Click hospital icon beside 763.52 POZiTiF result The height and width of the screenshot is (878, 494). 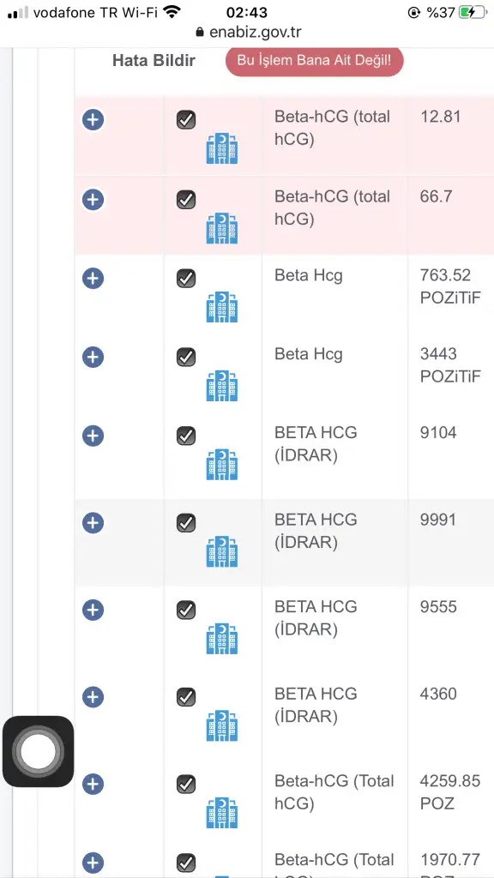(222, 307)
